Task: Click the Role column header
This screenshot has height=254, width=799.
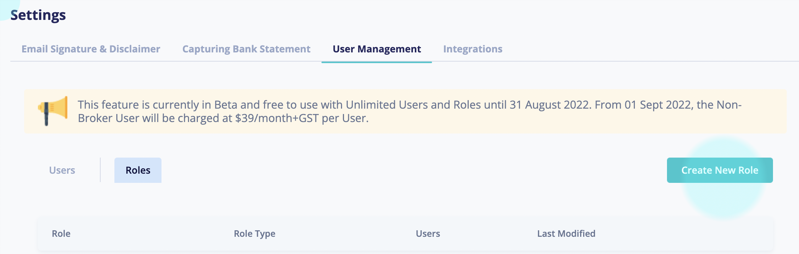Action: [x=61, y=234]
